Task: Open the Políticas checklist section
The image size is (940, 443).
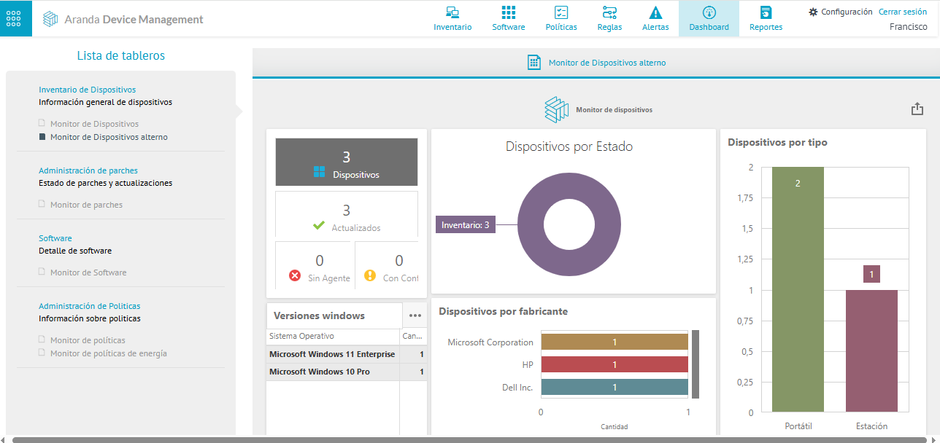Action: point(561,18)
